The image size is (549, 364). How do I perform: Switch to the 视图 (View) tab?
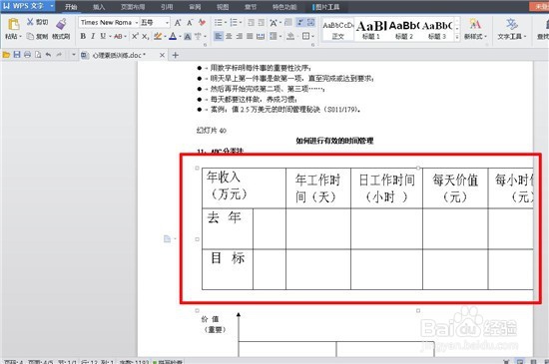tap(223, 7)
